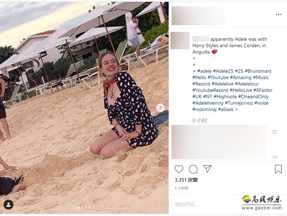
Task: View the 3,351 likes list
Action: (186, 180)
